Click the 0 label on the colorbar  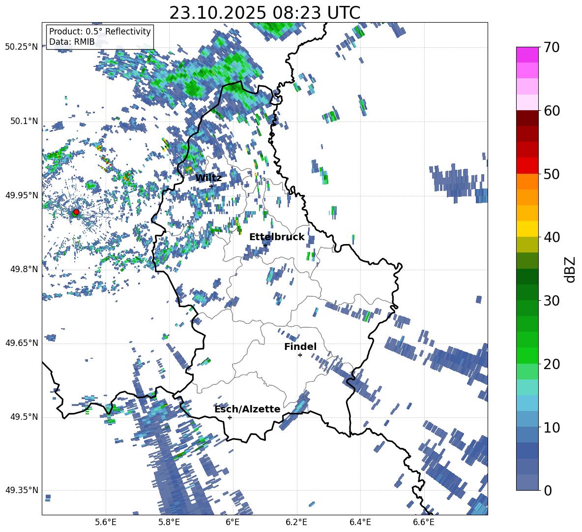[x=548, y=490]
